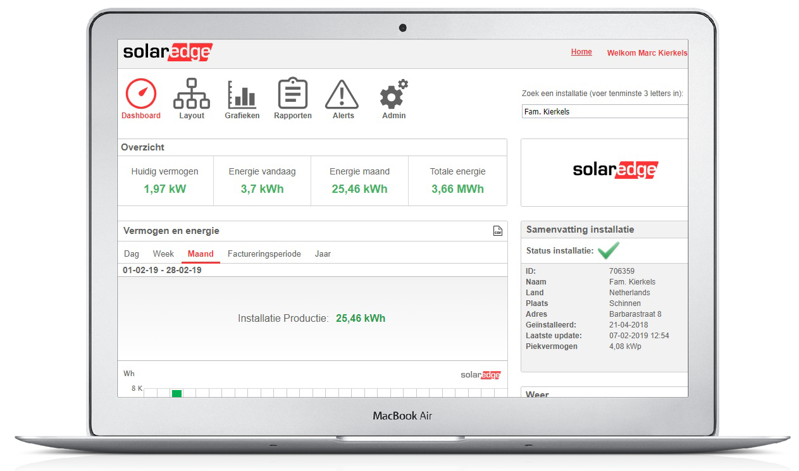799x471 pixels.
Task: Open the Alerts warning triangle icon
Action: pos(342,94)
